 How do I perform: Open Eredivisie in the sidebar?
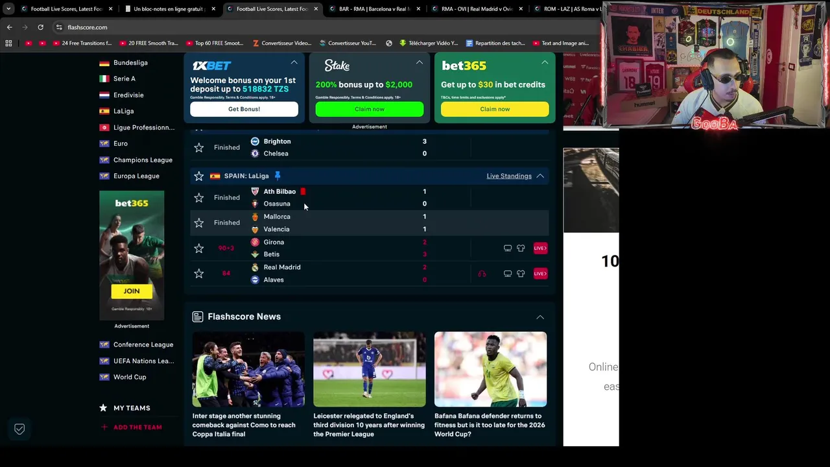128,95
